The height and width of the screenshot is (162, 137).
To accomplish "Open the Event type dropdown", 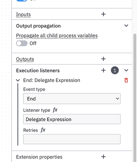I will pos(72,98).
